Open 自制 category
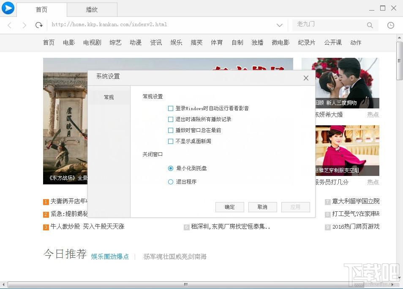 click(x=237, y=43)
